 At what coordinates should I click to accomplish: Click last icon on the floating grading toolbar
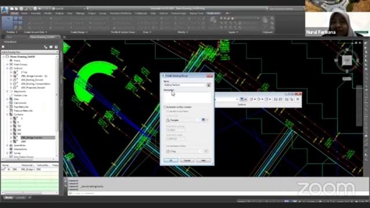click(x=298, y=99)
